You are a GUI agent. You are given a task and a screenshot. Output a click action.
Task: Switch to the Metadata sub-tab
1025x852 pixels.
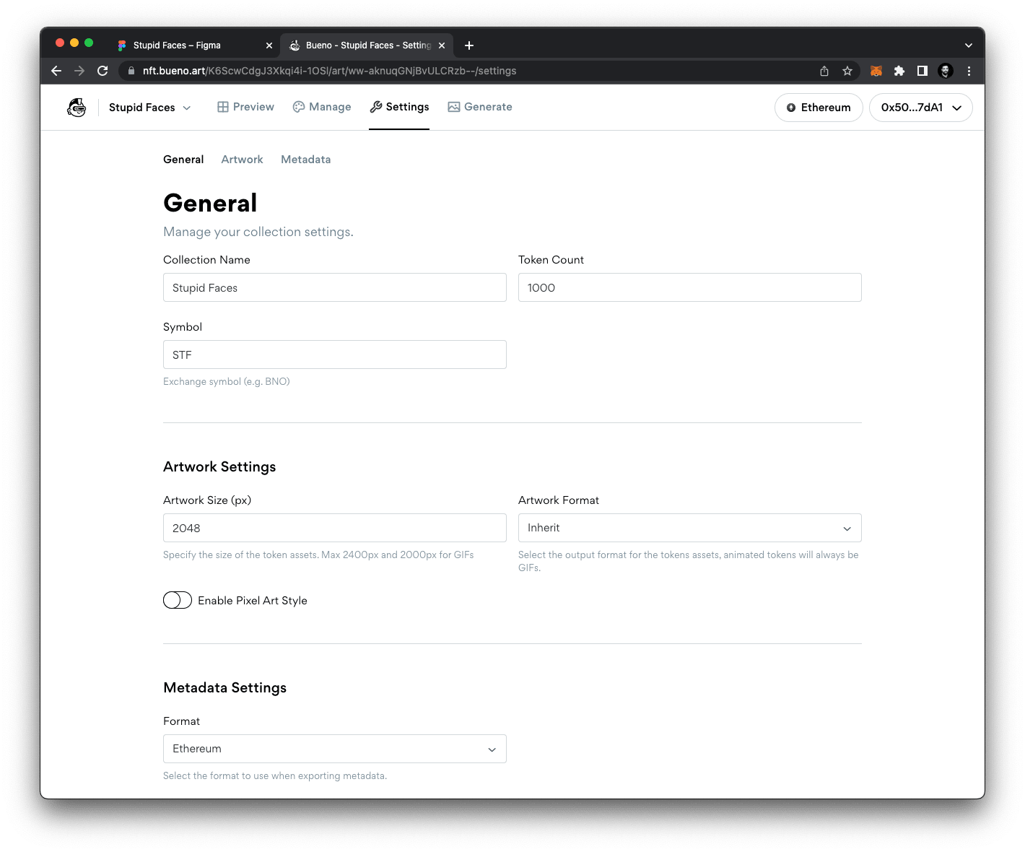pyautogui.click(x=306, y=160)
